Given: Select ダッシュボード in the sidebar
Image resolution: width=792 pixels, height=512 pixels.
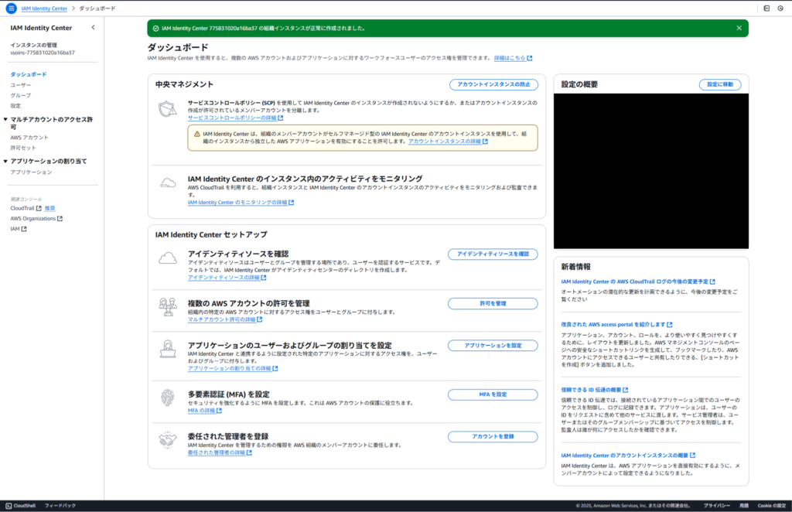Looking at the screenshot, I should 29,74.
